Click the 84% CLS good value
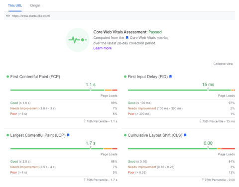 tap(232, 162)
